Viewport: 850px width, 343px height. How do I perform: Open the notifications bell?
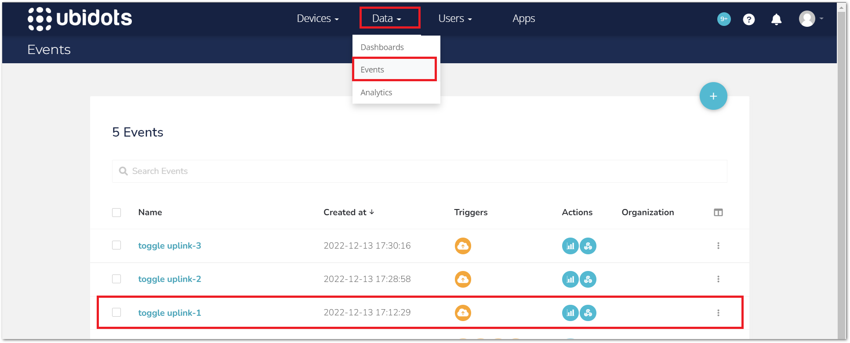pyautogui.click(x=776, y=19)
